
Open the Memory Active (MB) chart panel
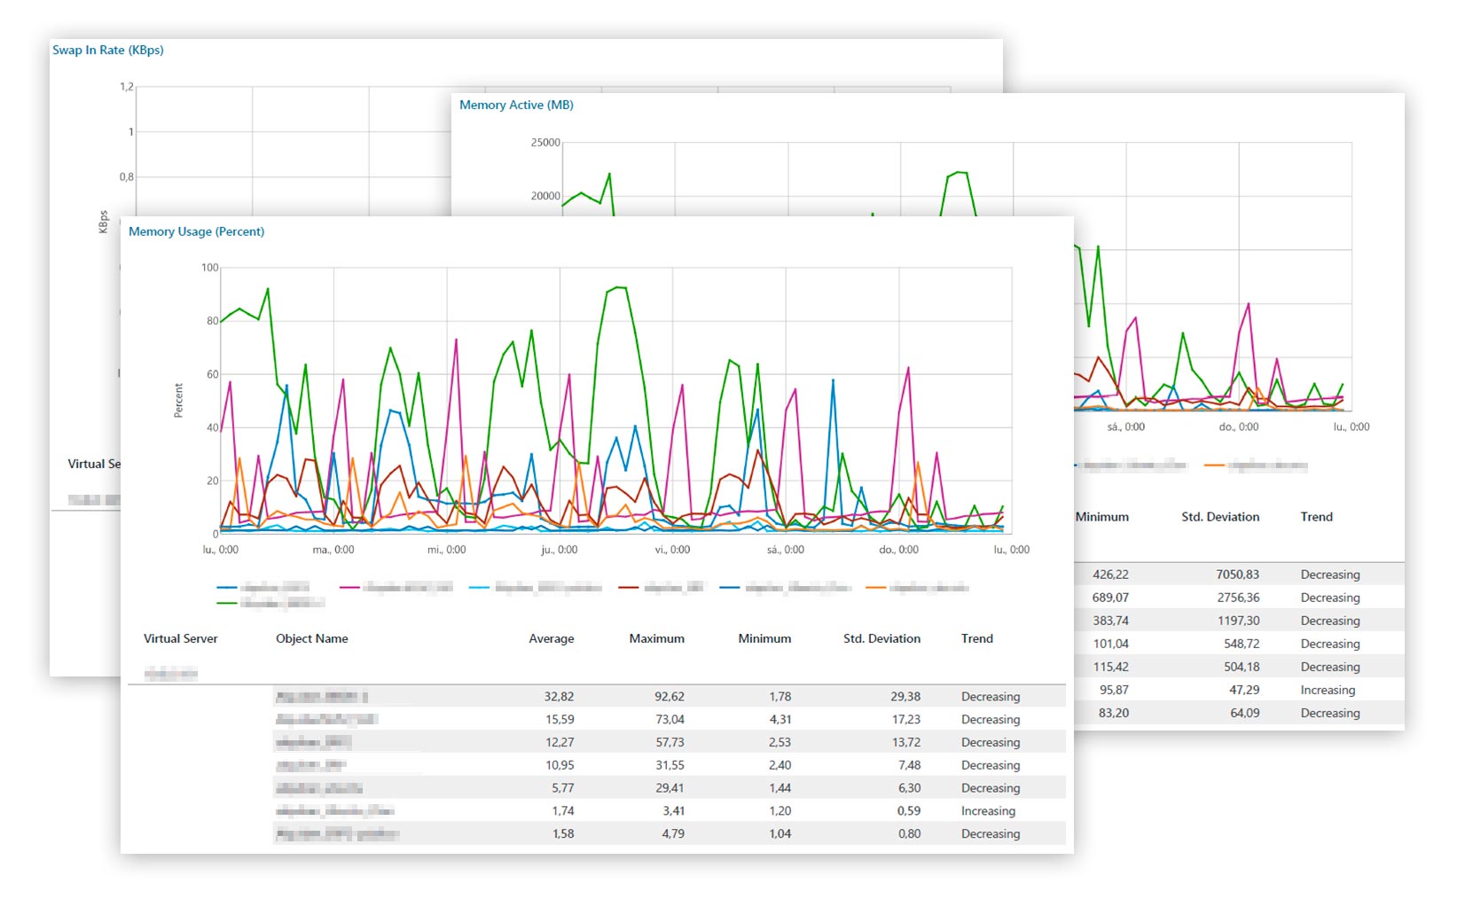coord(516,105)
